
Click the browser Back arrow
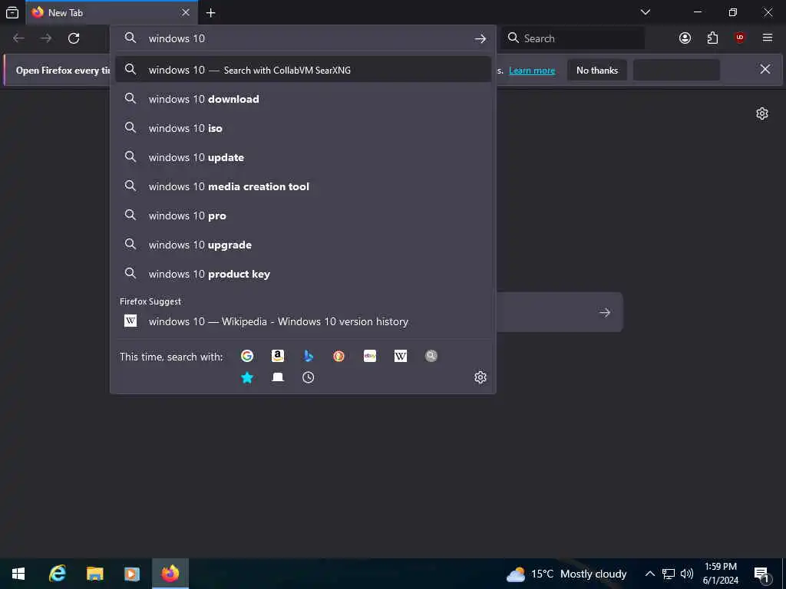18,38
